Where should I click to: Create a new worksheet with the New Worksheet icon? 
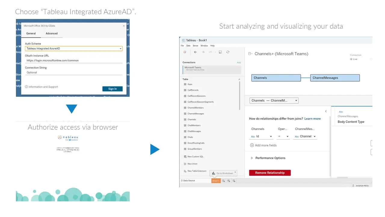coord(223,180)
